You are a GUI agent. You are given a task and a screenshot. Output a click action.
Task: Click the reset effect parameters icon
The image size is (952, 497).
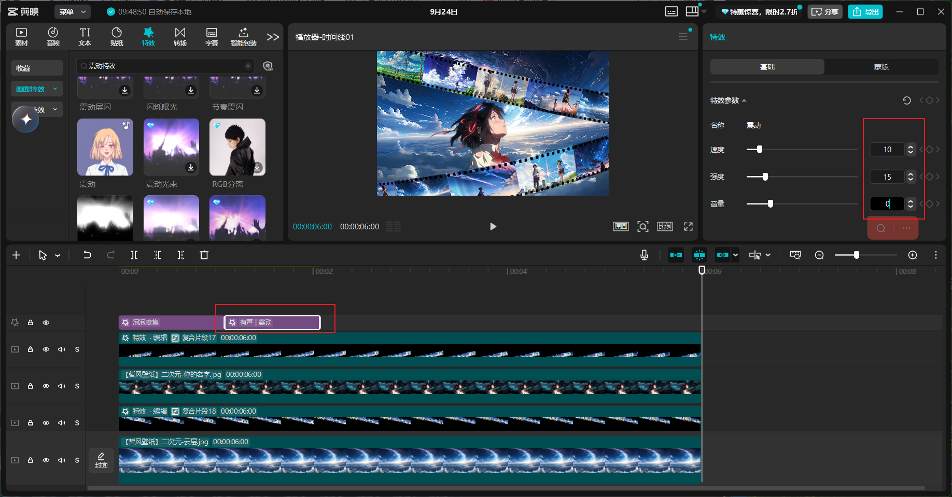pyautogui.click(x=906, y=100)
